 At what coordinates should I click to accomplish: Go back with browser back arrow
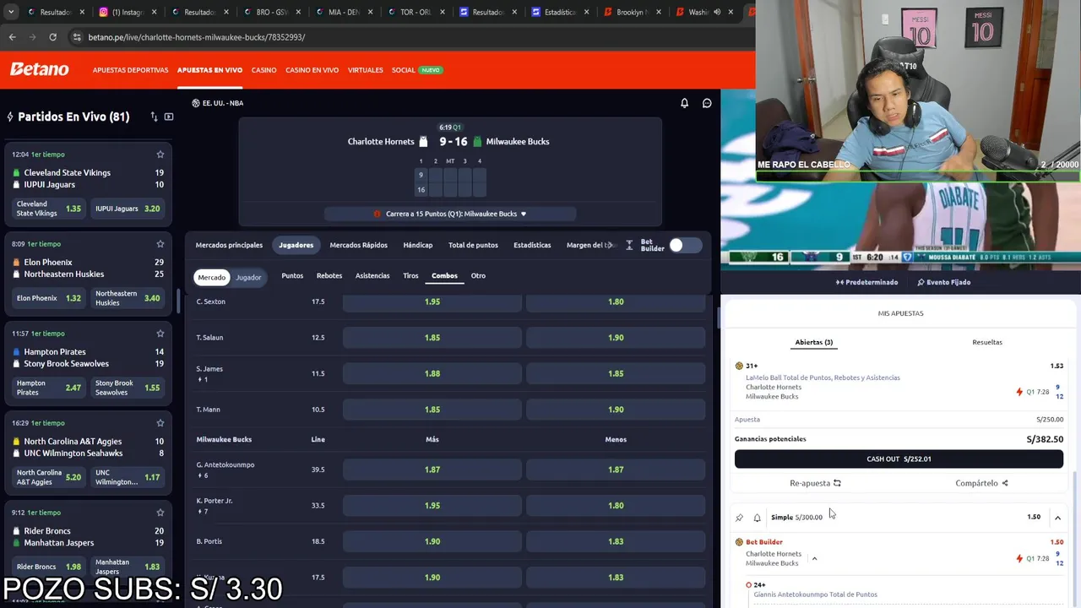click(12, 37)
